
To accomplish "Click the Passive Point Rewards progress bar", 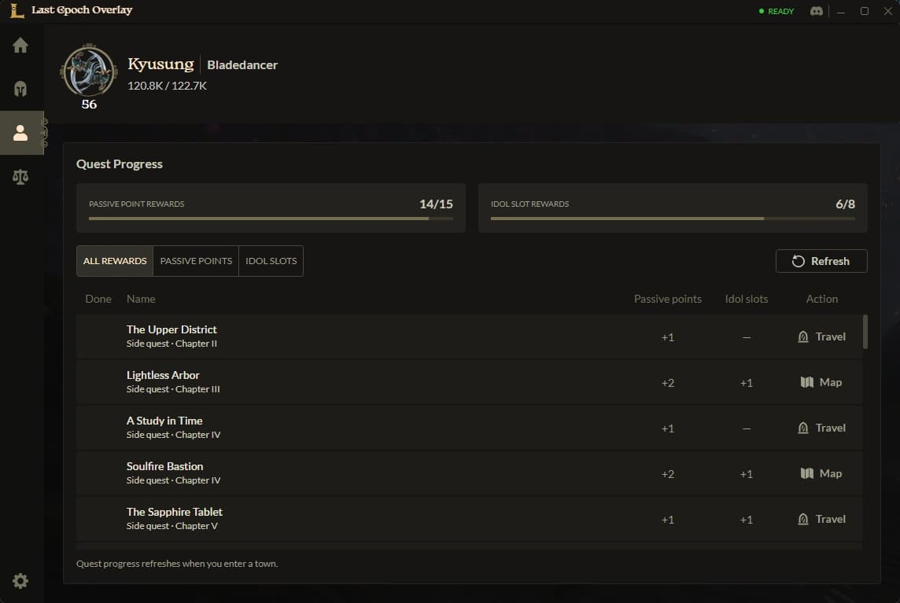I will click(271, 219).
